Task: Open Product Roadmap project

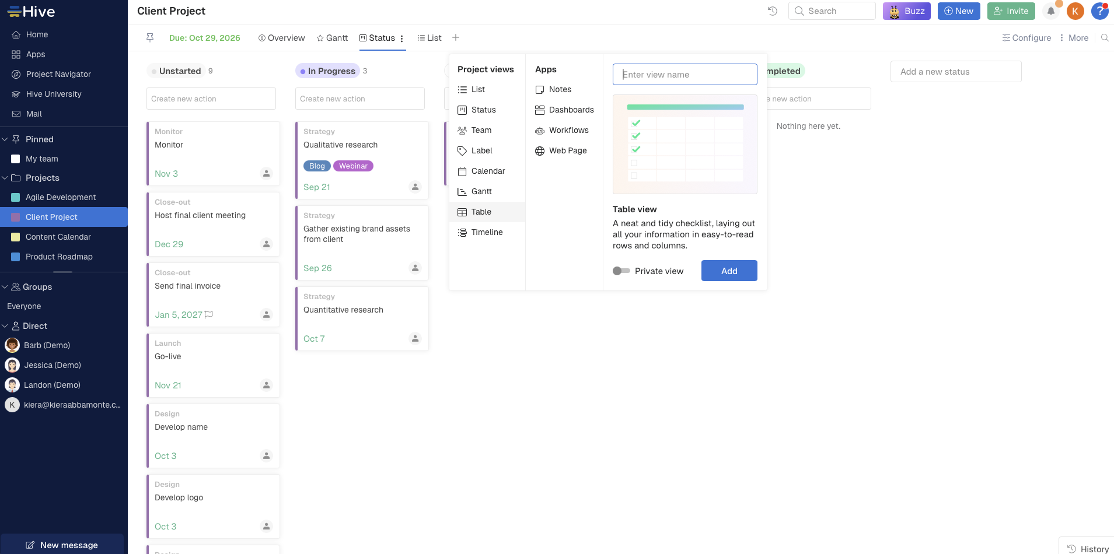Action: [64, 257]
